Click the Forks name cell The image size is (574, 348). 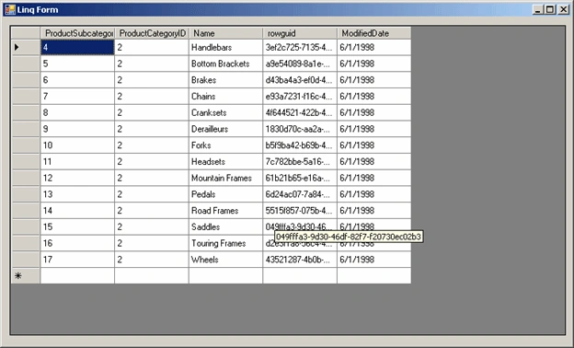pos(226,145)
